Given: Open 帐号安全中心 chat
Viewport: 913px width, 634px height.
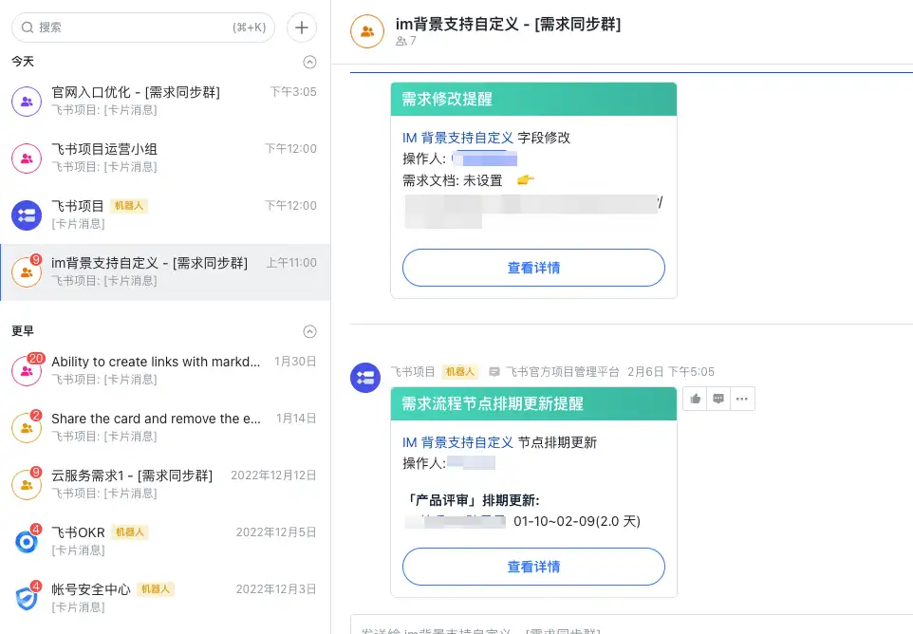Looking at the screenshot, I should pyautogui.click(x=165, y=599).
